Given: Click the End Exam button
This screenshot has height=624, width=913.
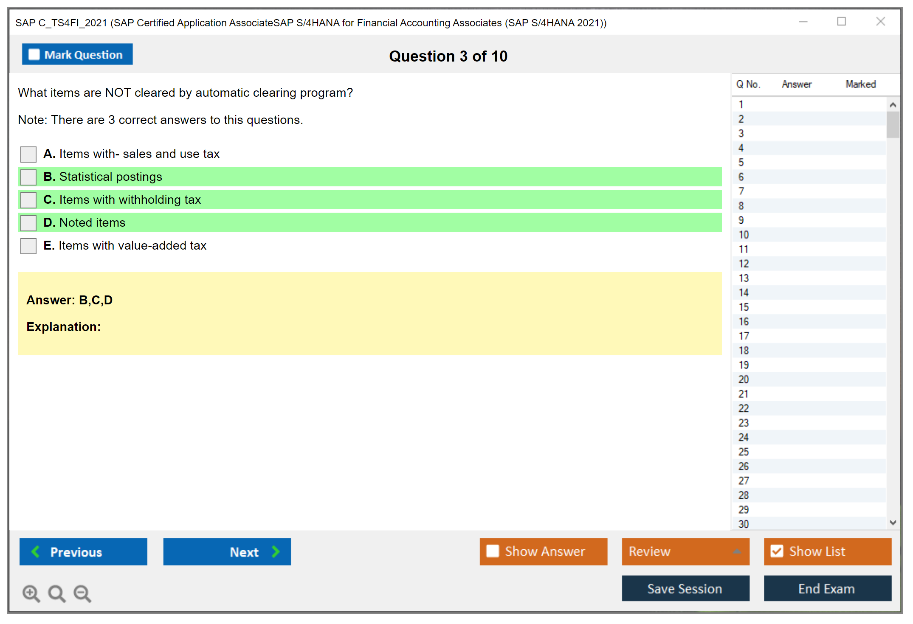Looking at the screenshot, I should [827, 588].
